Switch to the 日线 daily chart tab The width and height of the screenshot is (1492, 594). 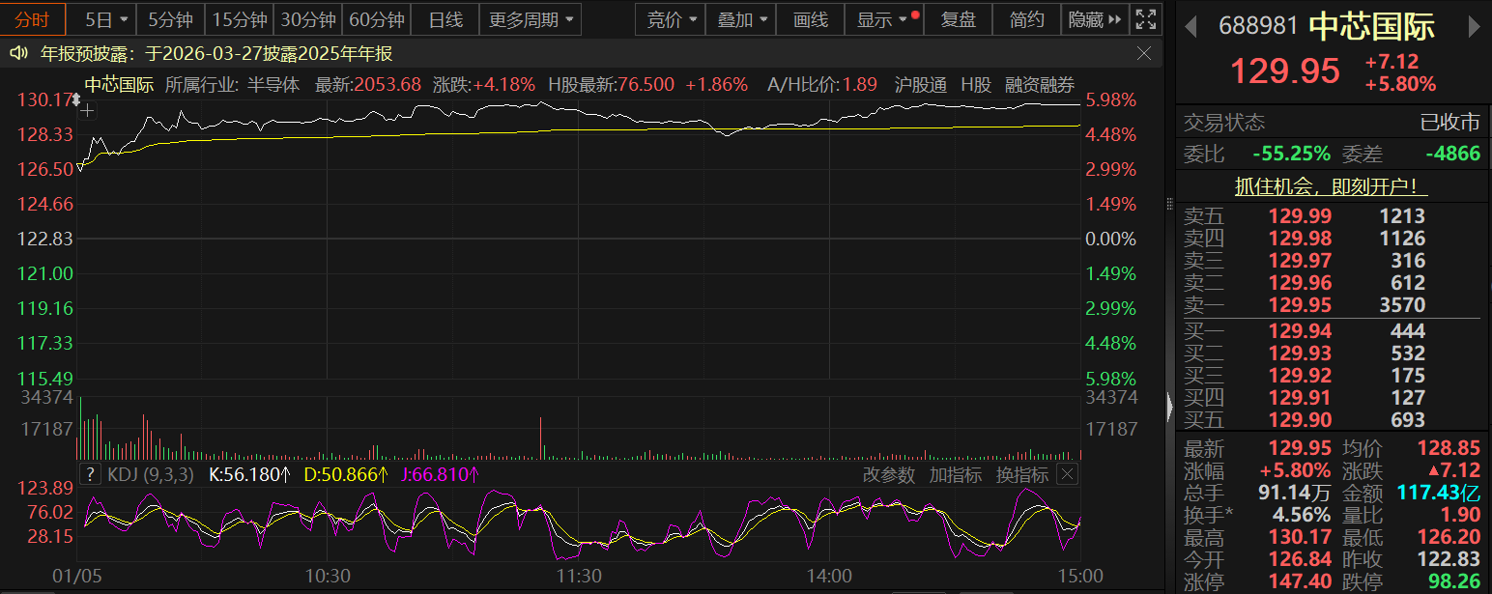445,19
